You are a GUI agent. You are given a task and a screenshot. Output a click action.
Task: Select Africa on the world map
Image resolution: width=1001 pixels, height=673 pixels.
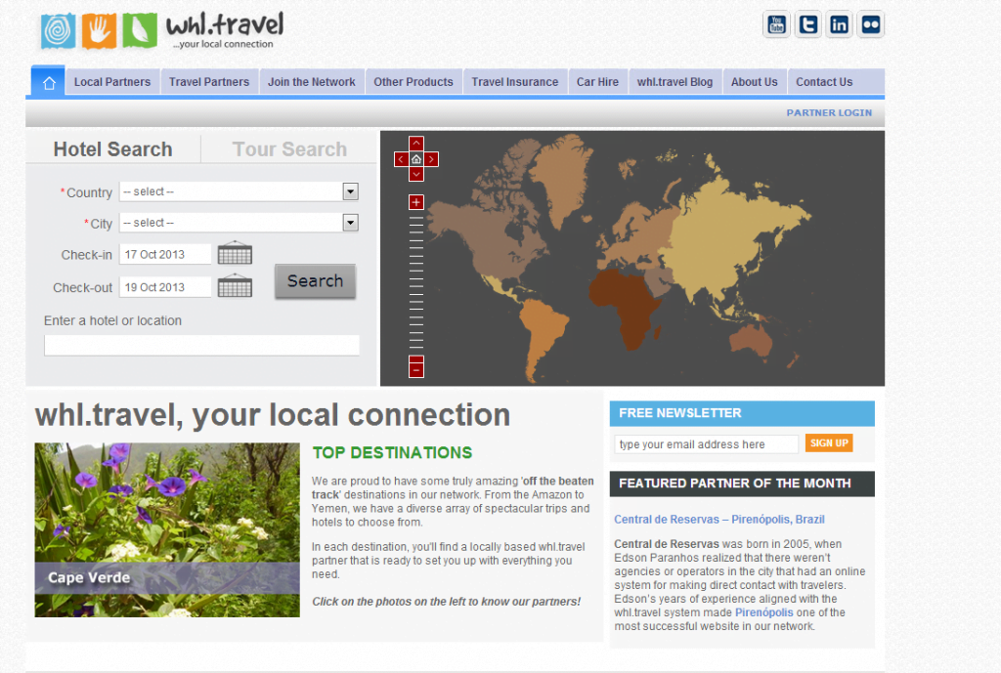tap(626, 306)
